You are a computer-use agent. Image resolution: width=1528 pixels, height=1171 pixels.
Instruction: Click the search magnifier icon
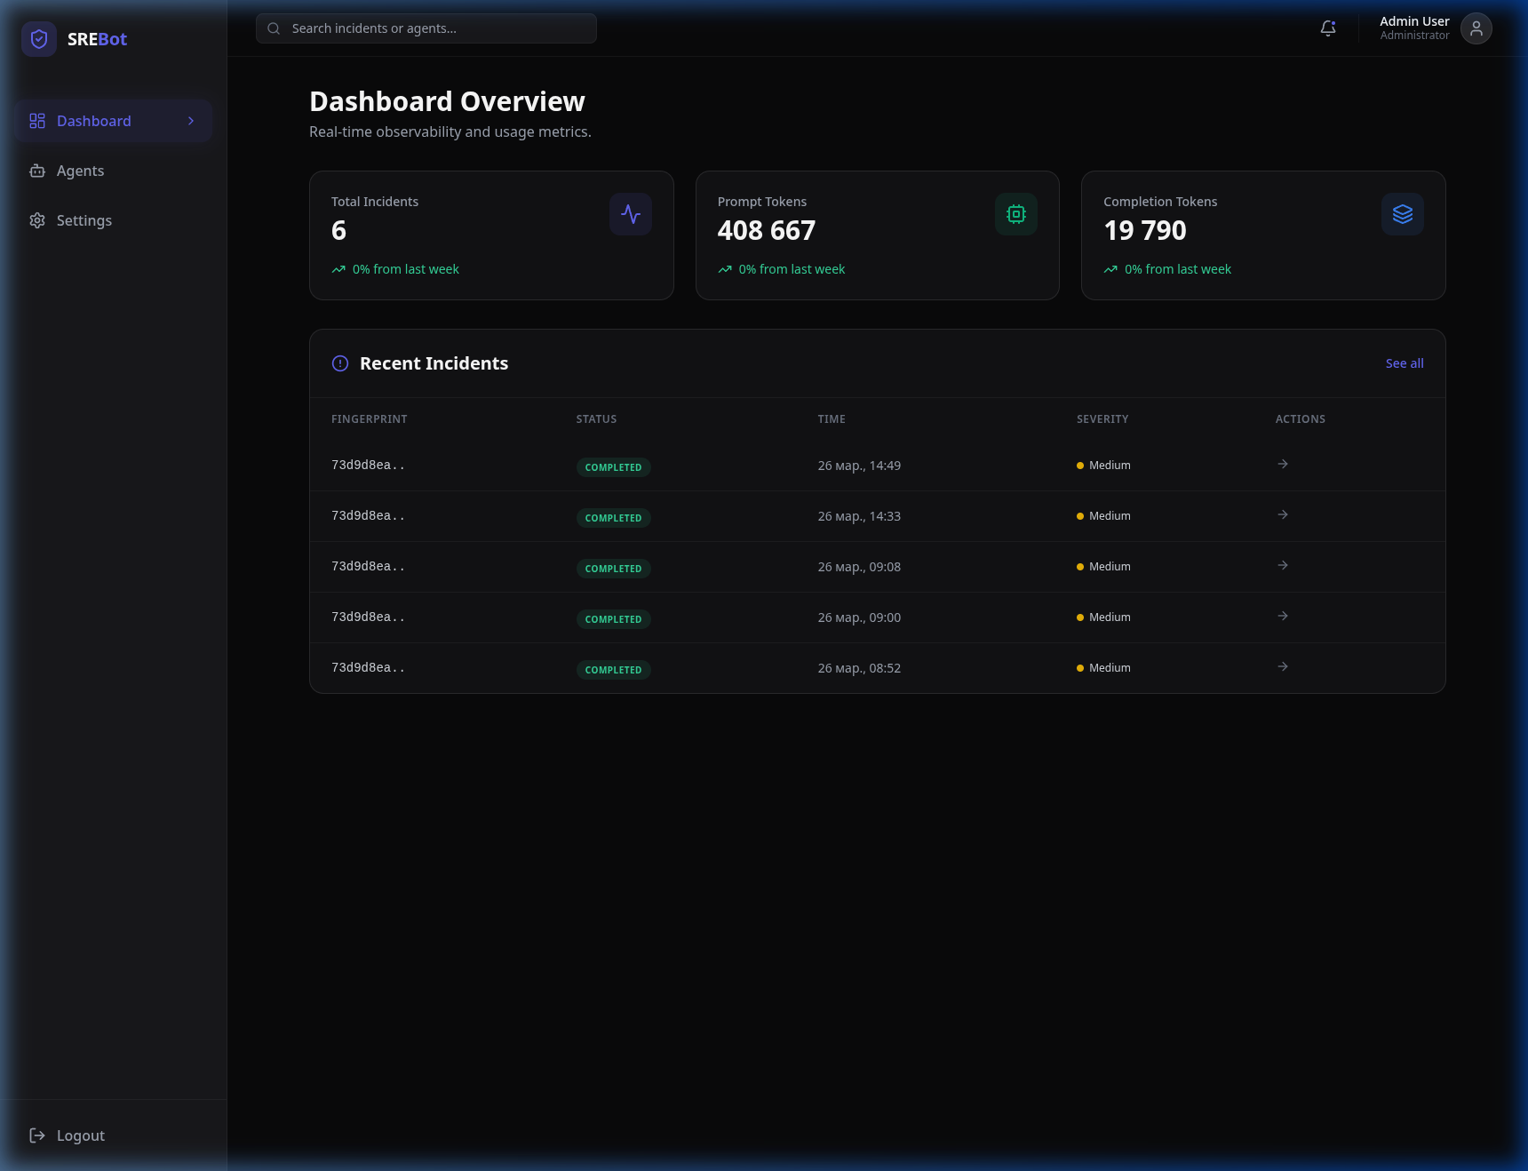(x=274, y=28)
